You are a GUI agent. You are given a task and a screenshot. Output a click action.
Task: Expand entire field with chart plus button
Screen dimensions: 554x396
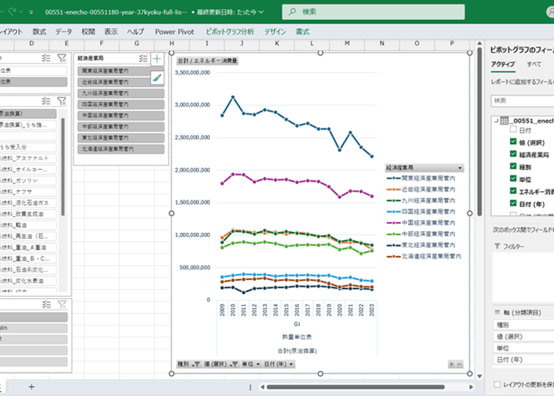coord(451,364)
